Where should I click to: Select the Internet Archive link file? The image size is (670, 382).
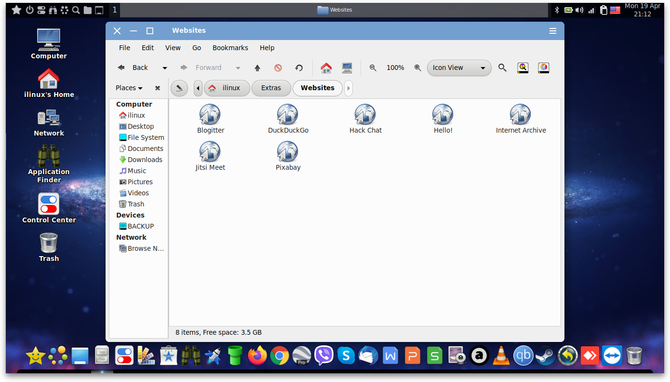(521, 119)
